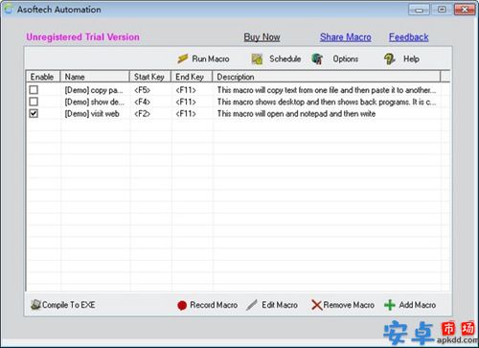Click the Help label
Image resolution: width=479 pixels, height=348 pixels.
(411, 59)
